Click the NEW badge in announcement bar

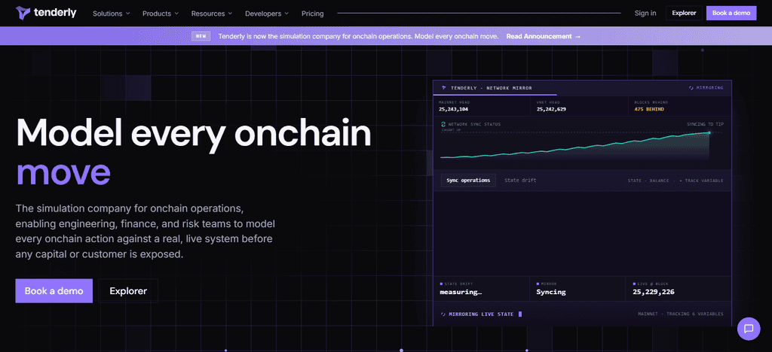[201, 36]
